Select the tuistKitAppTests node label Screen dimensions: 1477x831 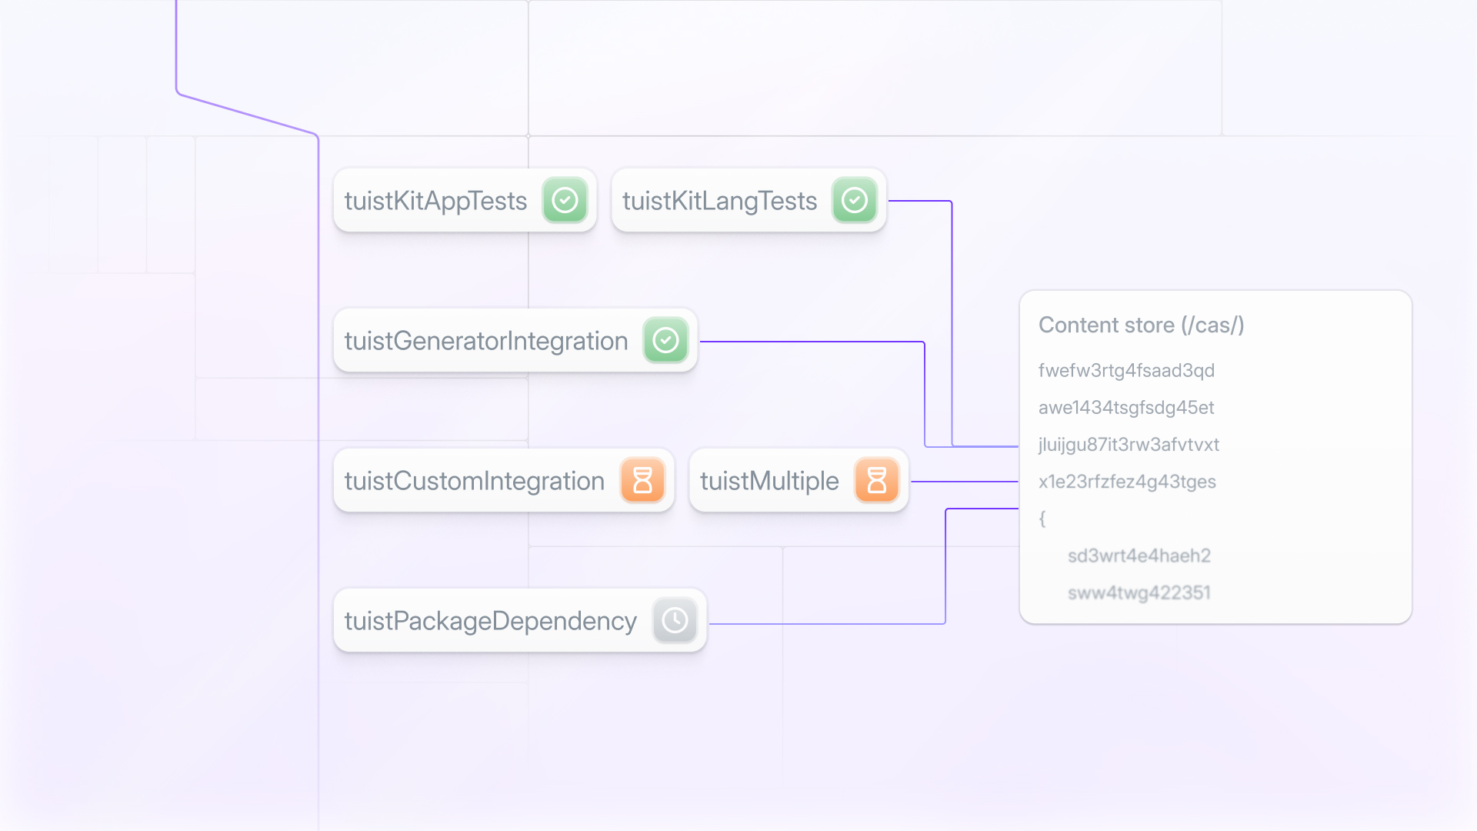pyautogui.click(x=435, y=201)
